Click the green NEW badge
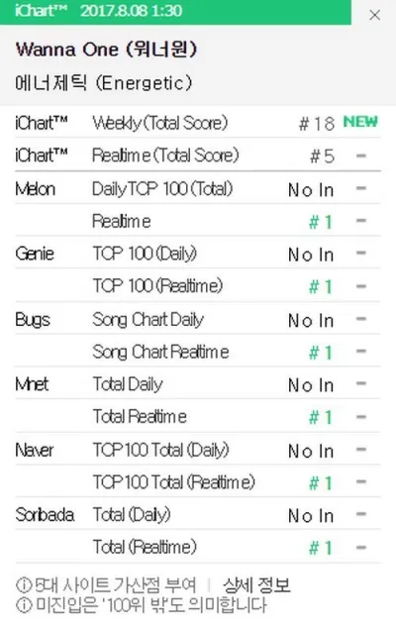The image size is (396, 628). tap(360, 122)
